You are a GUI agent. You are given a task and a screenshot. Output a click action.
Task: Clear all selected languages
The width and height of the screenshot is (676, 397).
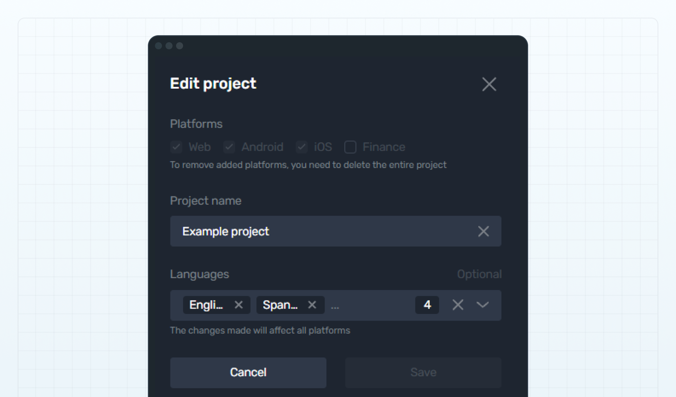(x=458, y=305)
